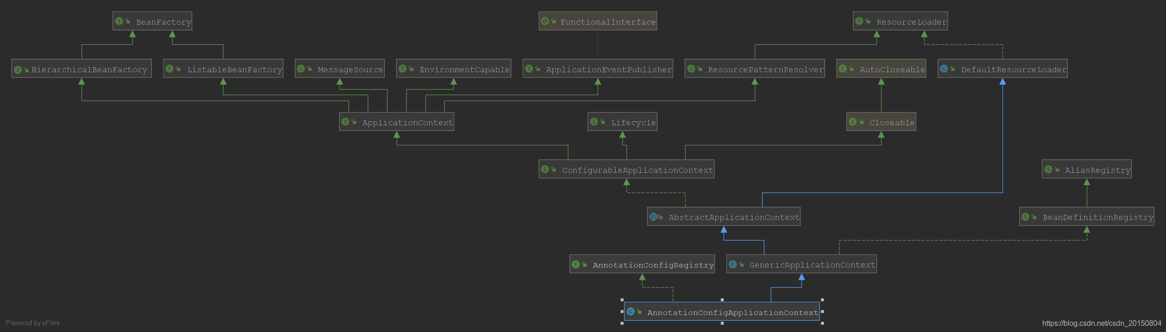Viewport: 1166px width, 332px height.
Task: Click the AnnotationConfigApplicationContext node label
Action: [732, 312]
